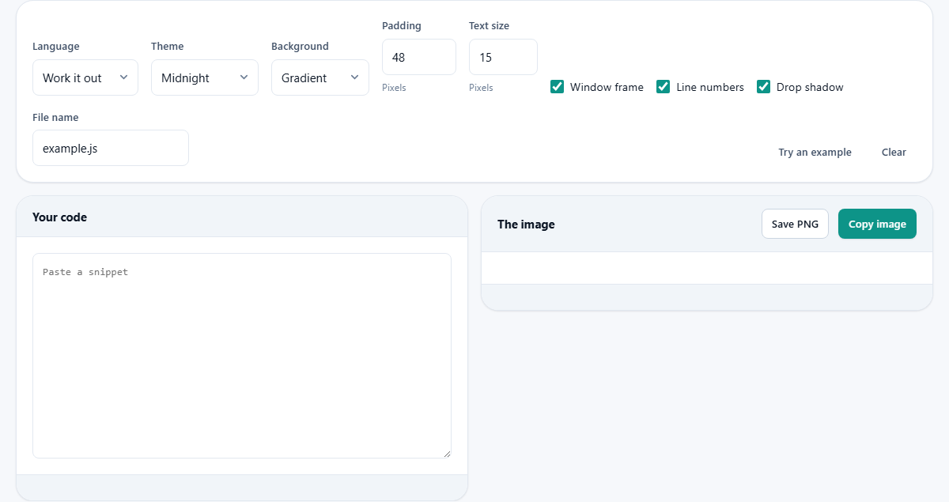Click the Padding label
This screenshot has height=502, width=949.
402,25
